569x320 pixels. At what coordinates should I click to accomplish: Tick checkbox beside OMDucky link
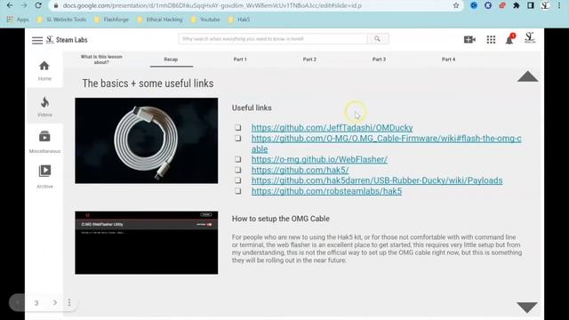(238, 127)
